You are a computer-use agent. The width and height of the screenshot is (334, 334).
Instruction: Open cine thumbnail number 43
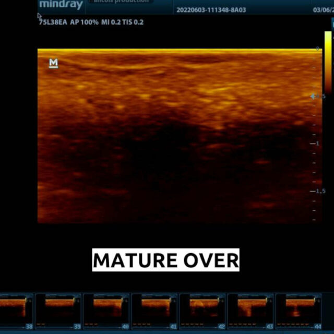pyautogui.click(x=250, y=312)
